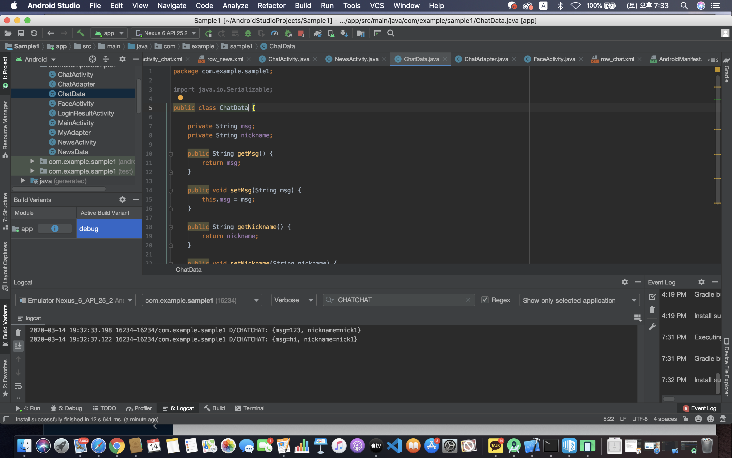Click the Run app green icon

208,33
